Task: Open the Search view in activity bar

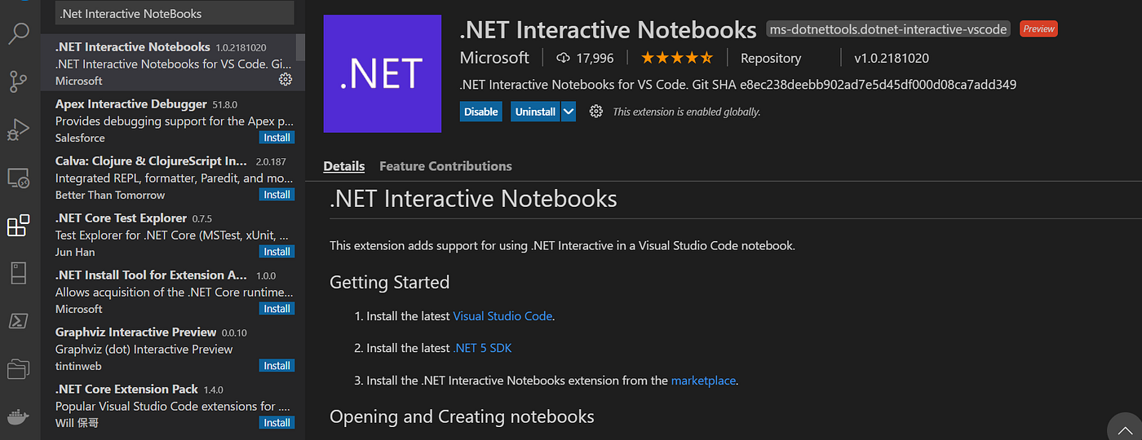Action: coord(18,33)
